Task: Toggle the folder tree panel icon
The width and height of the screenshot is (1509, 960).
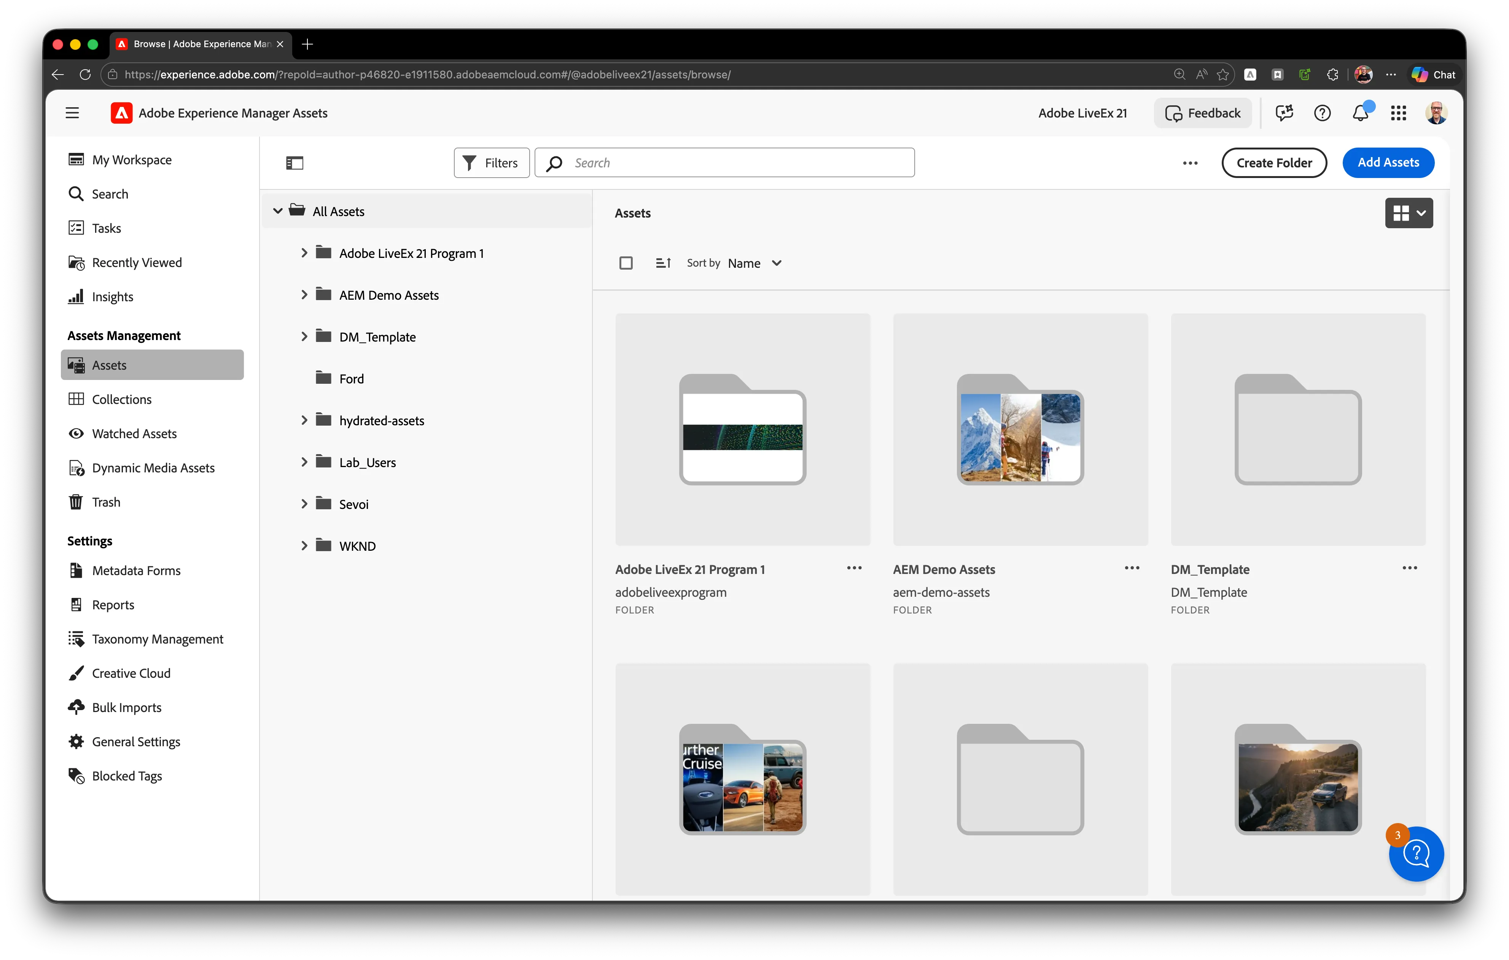Action: pos(294,163)
